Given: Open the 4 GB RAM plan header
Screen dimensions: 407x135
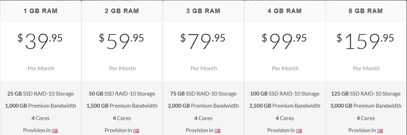Looking at the screenshot, I should click(285, 11).
